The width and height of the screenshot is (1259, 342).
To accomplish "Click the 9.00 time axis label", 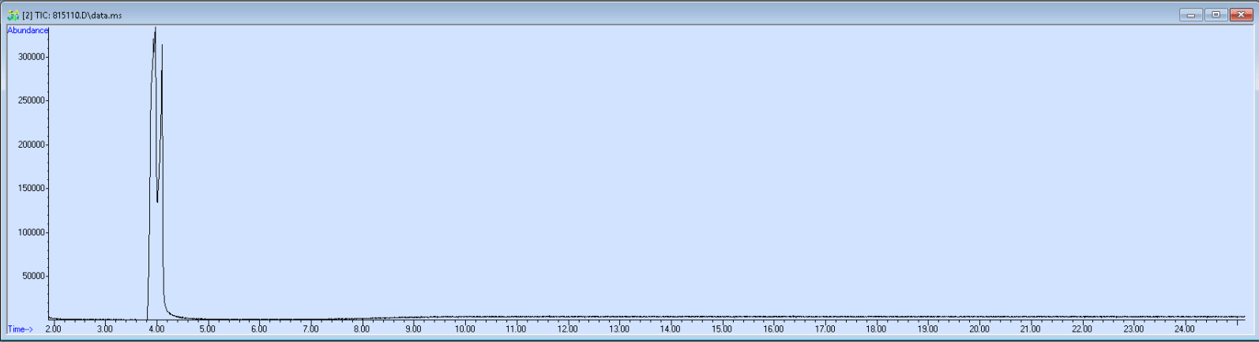I will [x=413, y=329].
